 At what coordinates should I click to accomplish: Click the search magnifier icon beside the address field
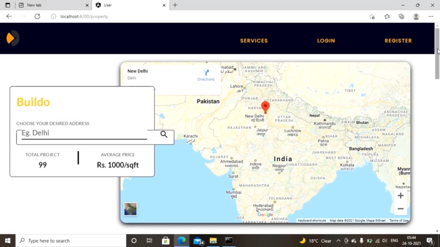164,134
